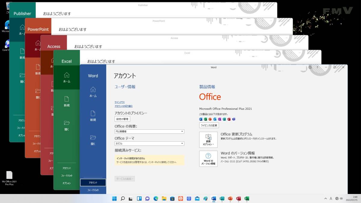Select オプション in Excel window sidebar
This screenshot has width=361, height=203.
tap(67, 183)
